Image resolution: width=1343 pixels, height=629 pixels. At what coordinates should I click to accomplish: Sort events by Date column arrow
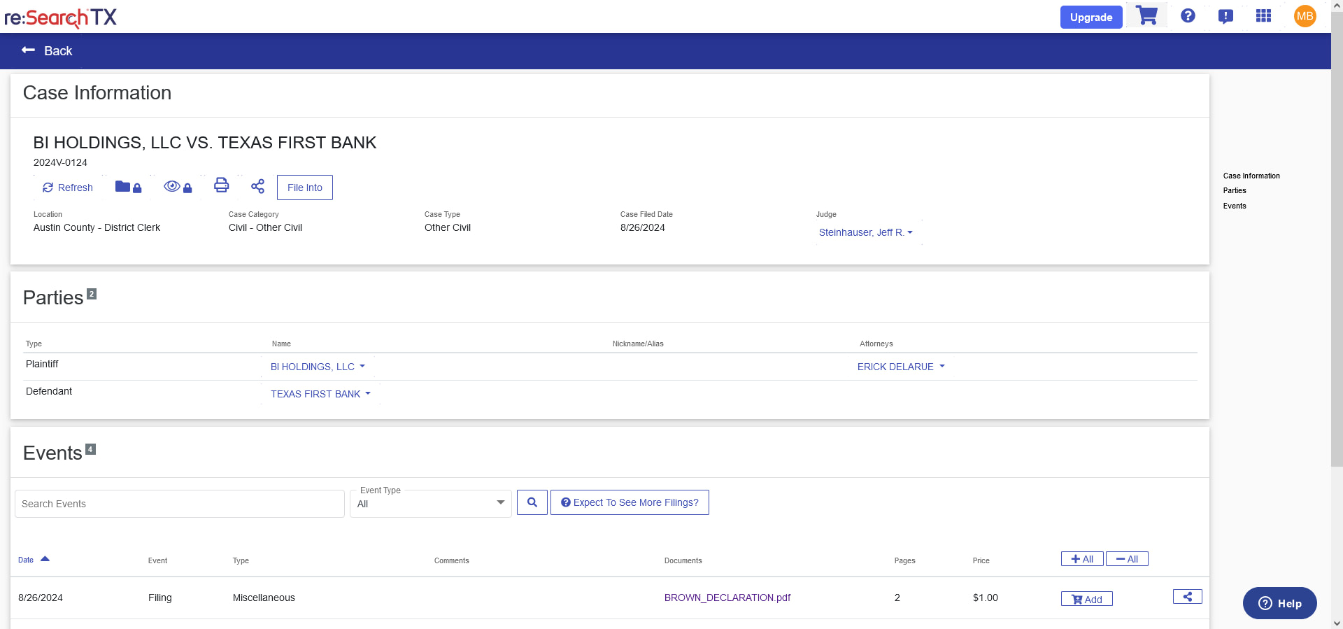pyautogui.click(x=45, y=559)
